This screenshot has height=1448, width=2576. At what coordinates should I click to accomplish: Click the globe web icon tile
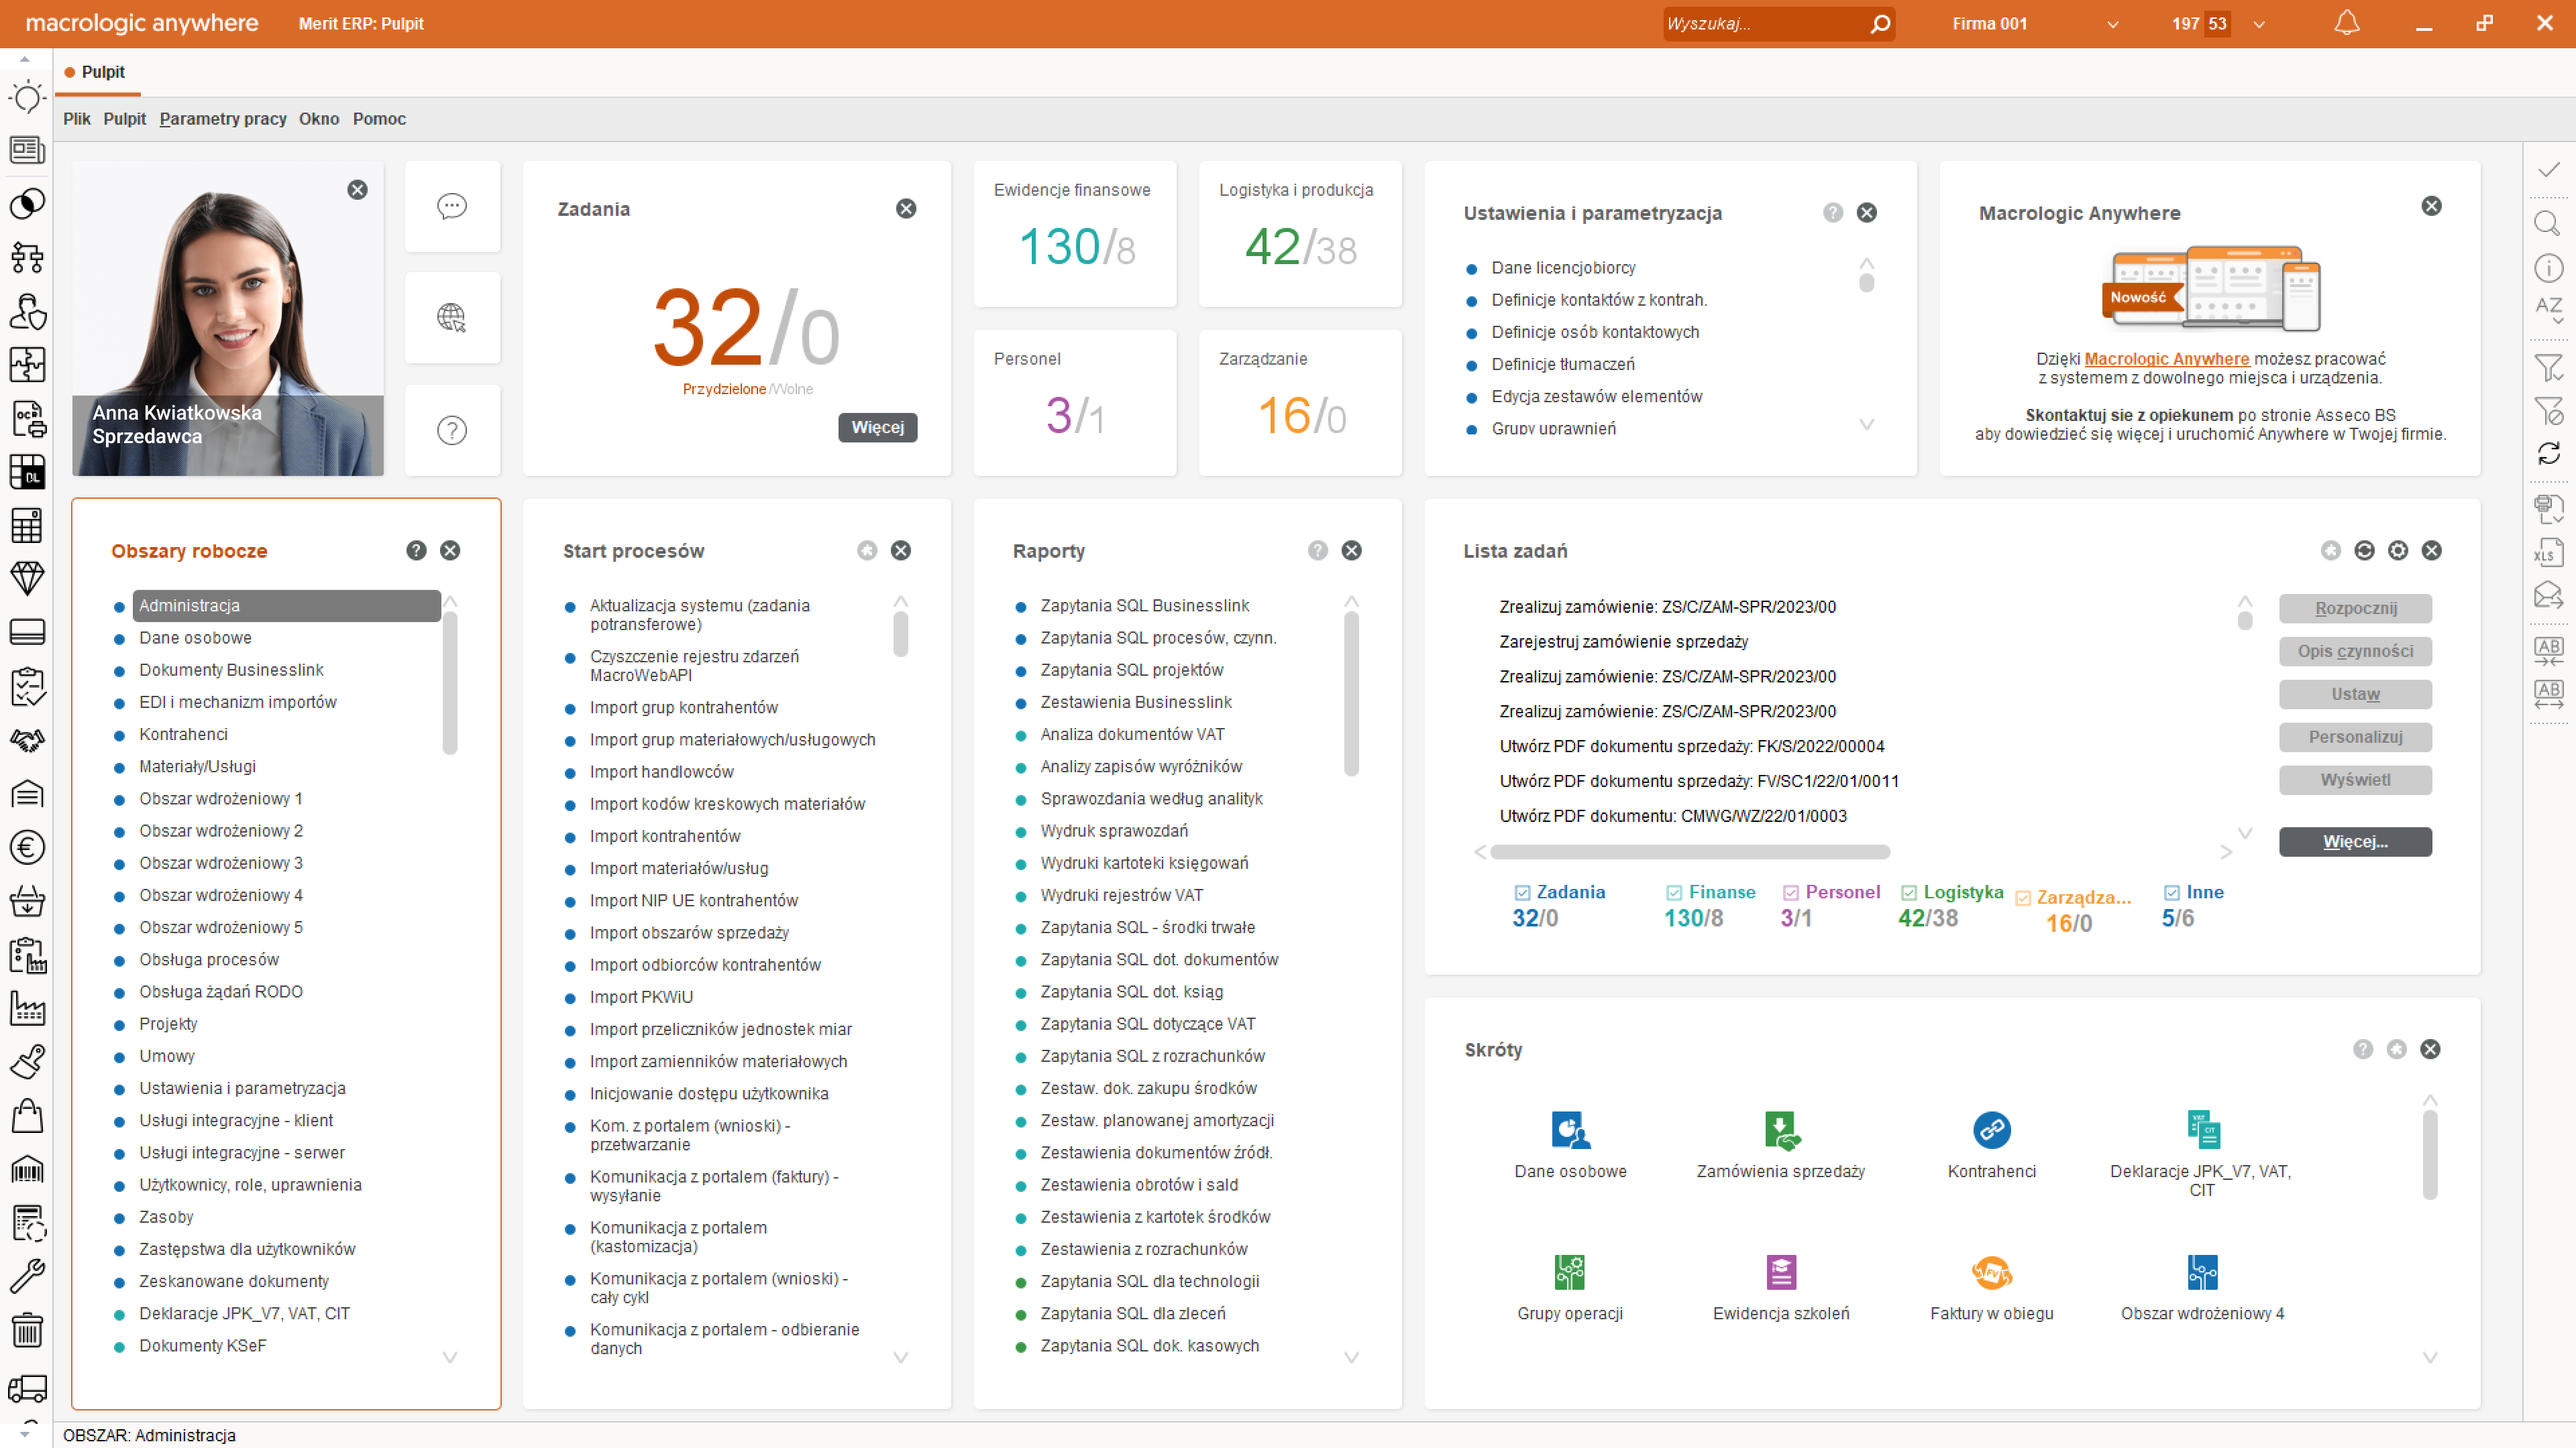pos(452,318)
